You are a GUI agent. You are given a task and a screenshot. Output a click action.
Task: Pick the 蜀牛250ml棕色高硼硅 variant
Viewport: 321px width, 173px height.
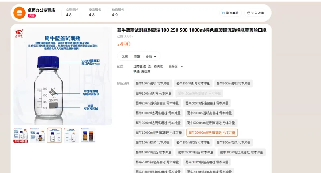157,162
